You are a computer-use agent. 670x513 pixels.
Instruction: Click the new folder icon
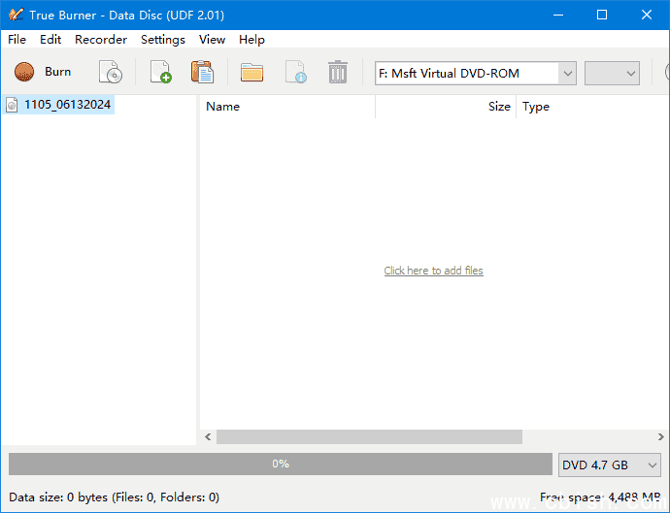pos(252,72)
